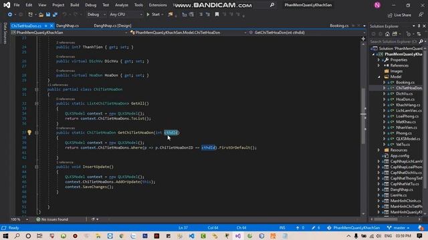The image size is (428, 240).
Task: Click No issues found indicator
Action: tap(52, 219)
